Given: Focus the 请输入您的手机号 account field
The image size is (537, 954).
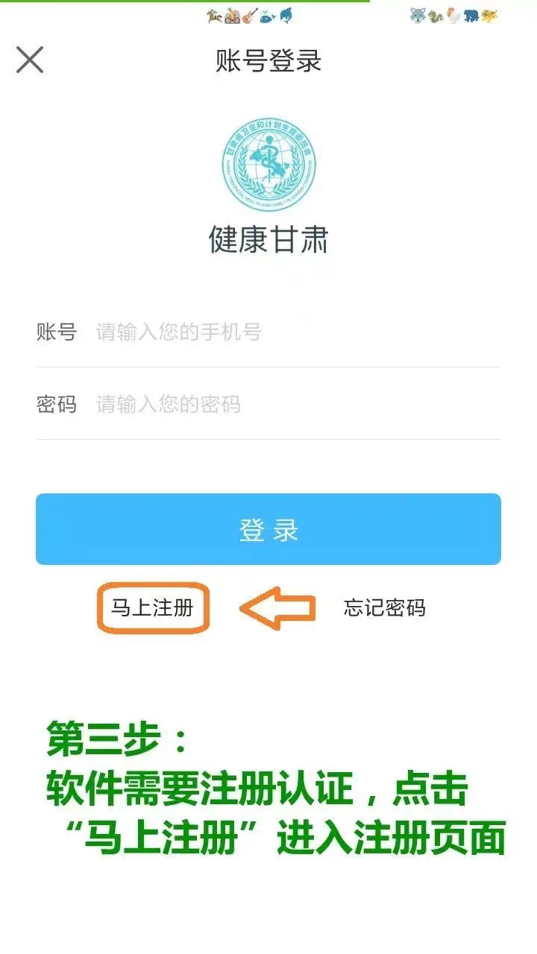Looking at the screenshot, I should [268, 332].
